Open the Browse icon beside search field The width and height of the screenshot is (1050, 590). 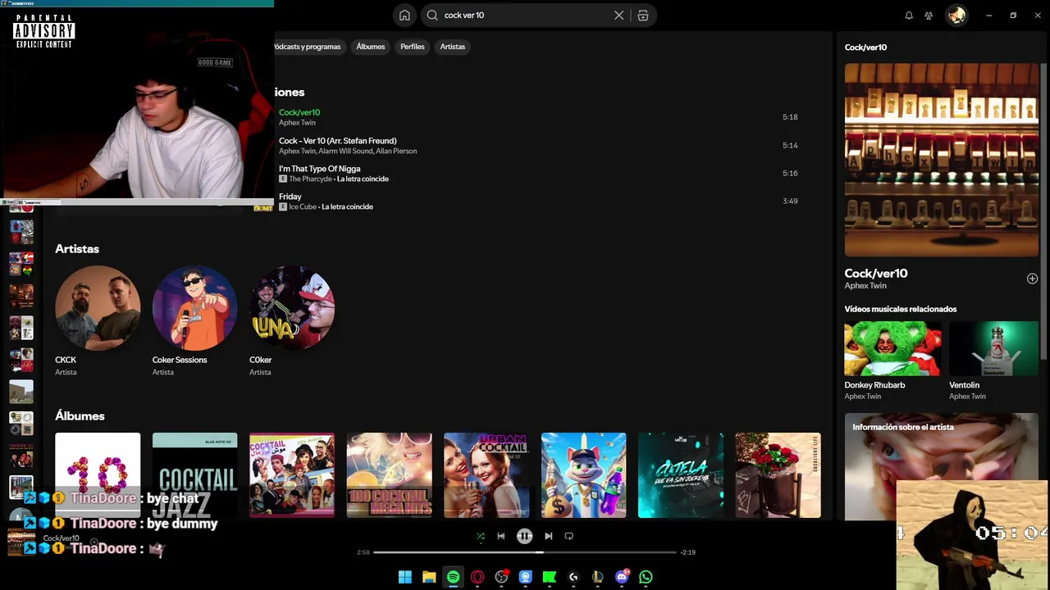tap(643, 16)
